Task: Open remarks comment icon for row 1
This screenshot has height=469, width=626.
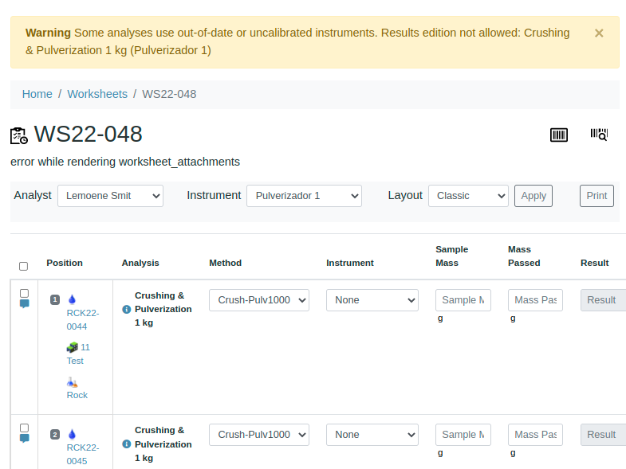Action: [24, 304]
